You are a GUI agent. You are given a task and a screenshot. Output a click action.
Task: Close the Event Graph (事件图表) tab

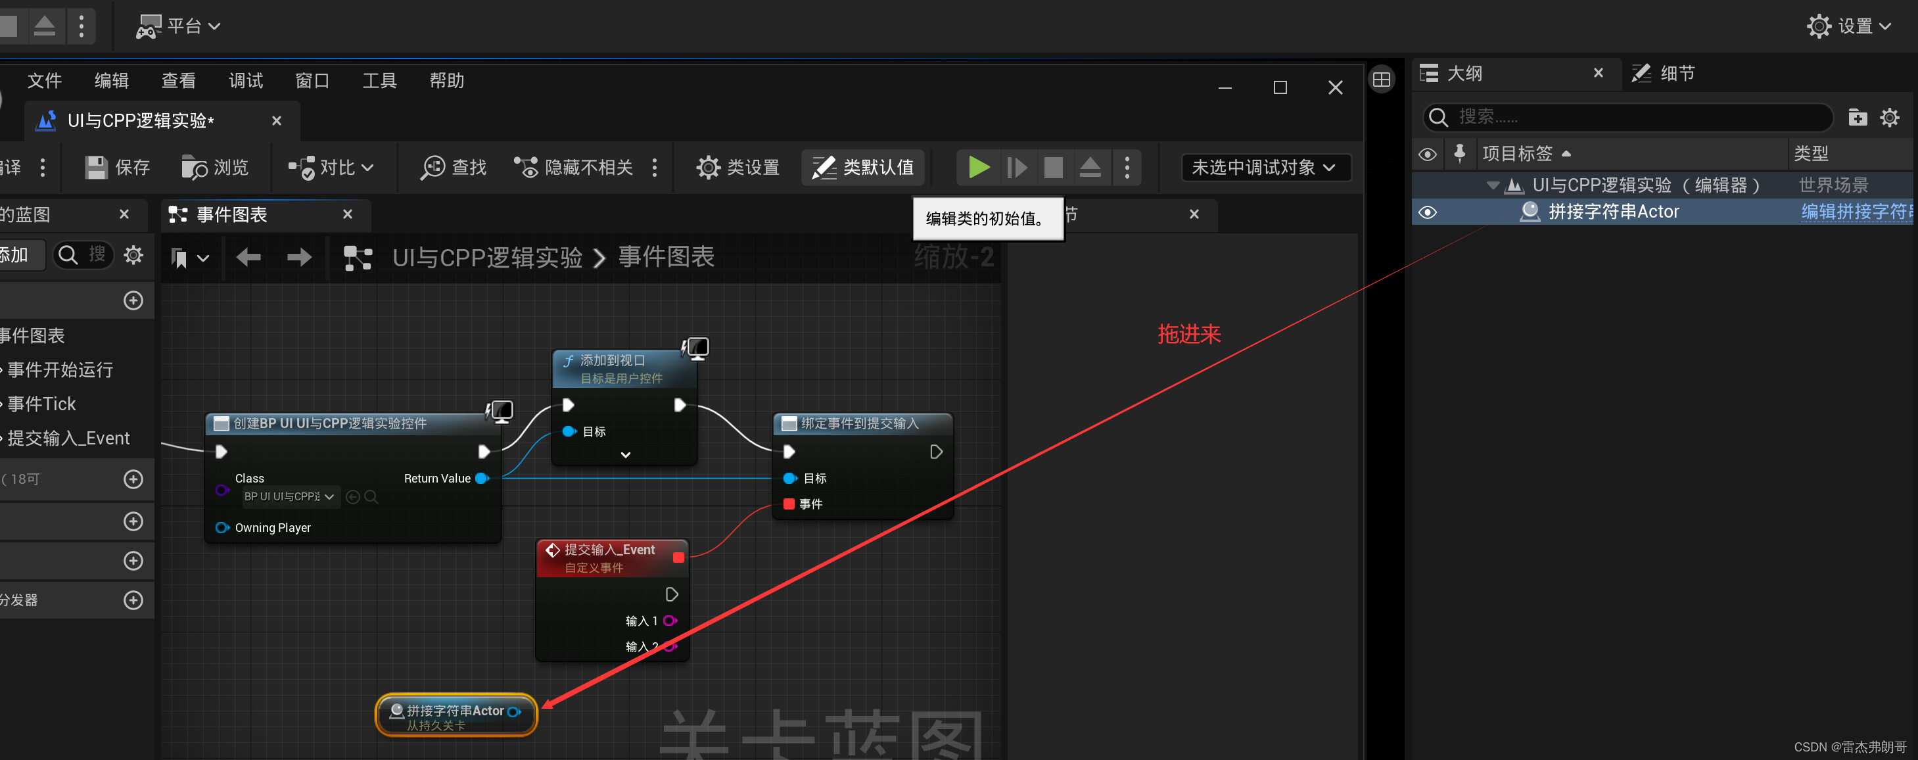[x=347, y=214]
